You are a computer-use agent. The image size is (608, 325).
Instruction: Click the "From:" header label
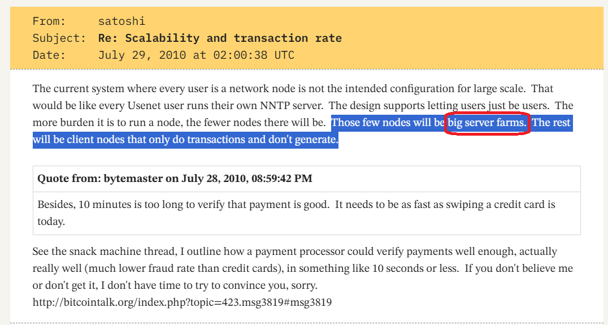[x=49, y=21]
